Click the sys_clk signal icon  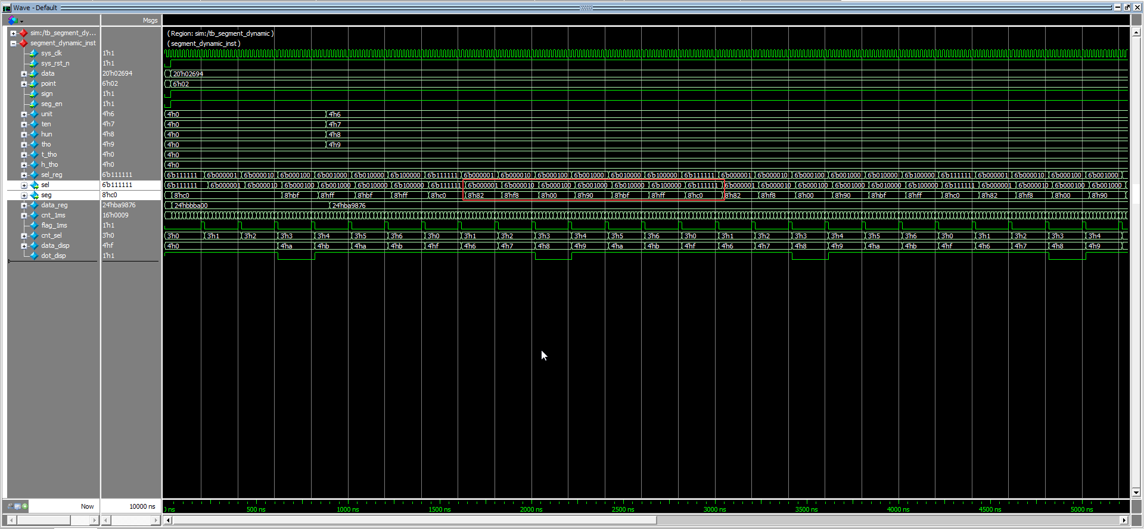pyautogui.click(x=34, y=53)
